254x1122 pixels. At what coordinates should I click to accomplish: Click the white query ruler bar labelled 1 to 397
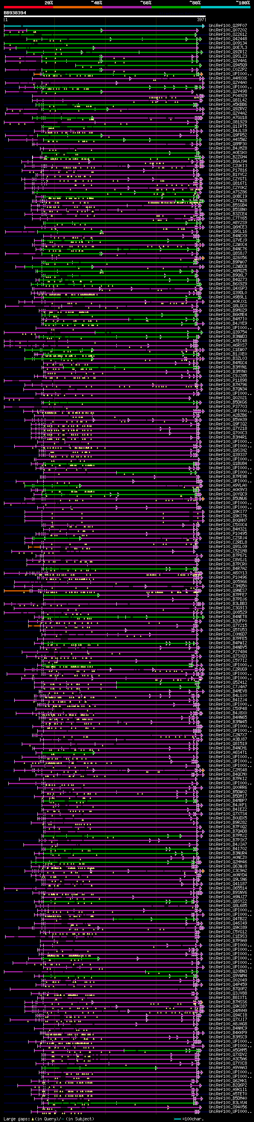105,17
